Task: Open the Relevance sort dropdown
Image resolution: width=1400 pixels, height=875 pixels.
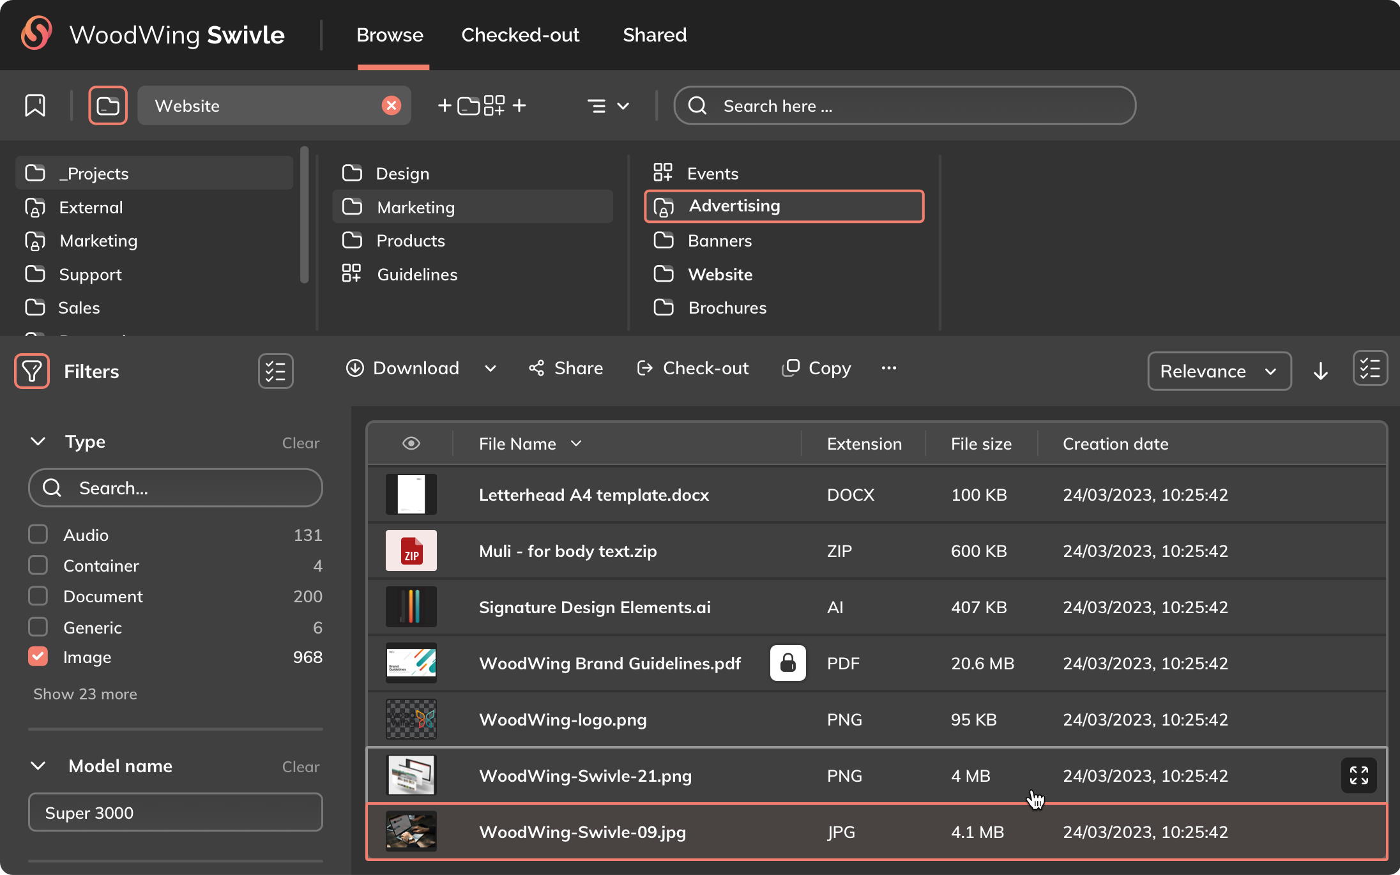Action: tap(1219, 371)
